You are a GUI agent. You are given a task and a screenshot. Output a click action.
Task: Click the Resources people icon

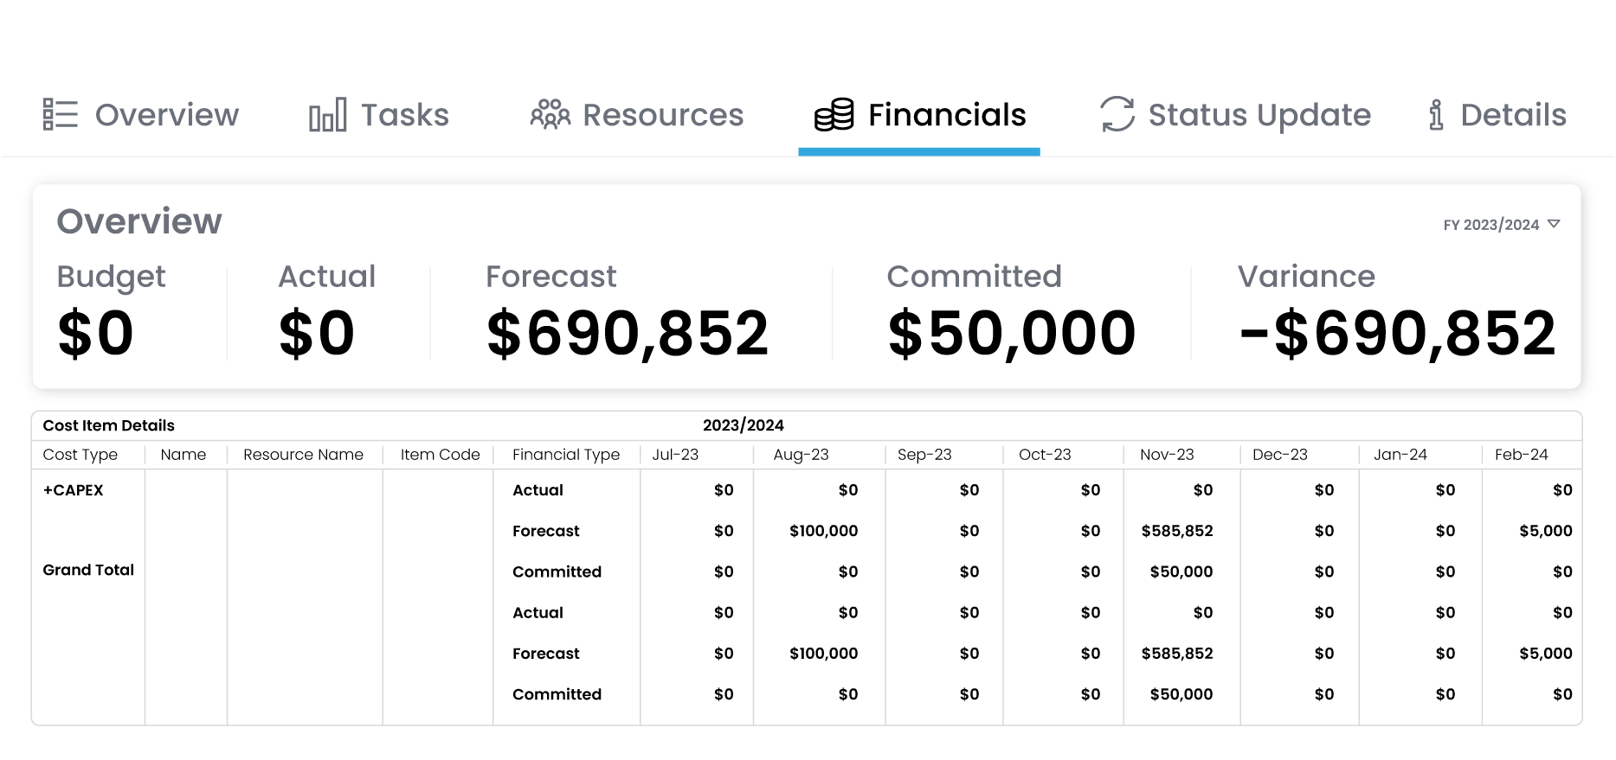tap(550, 114)
